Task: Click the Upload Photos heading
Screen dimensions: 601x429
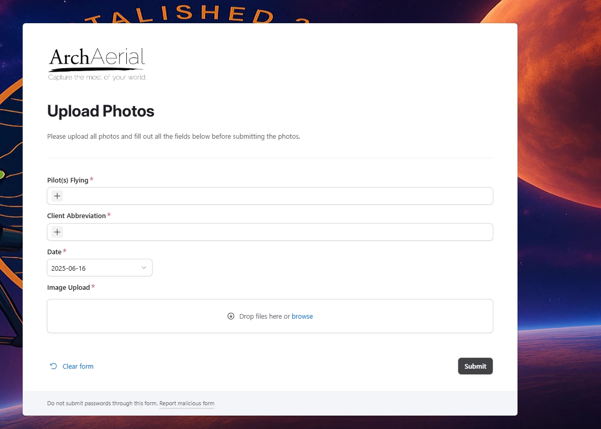Action: (x=101, y=111)
